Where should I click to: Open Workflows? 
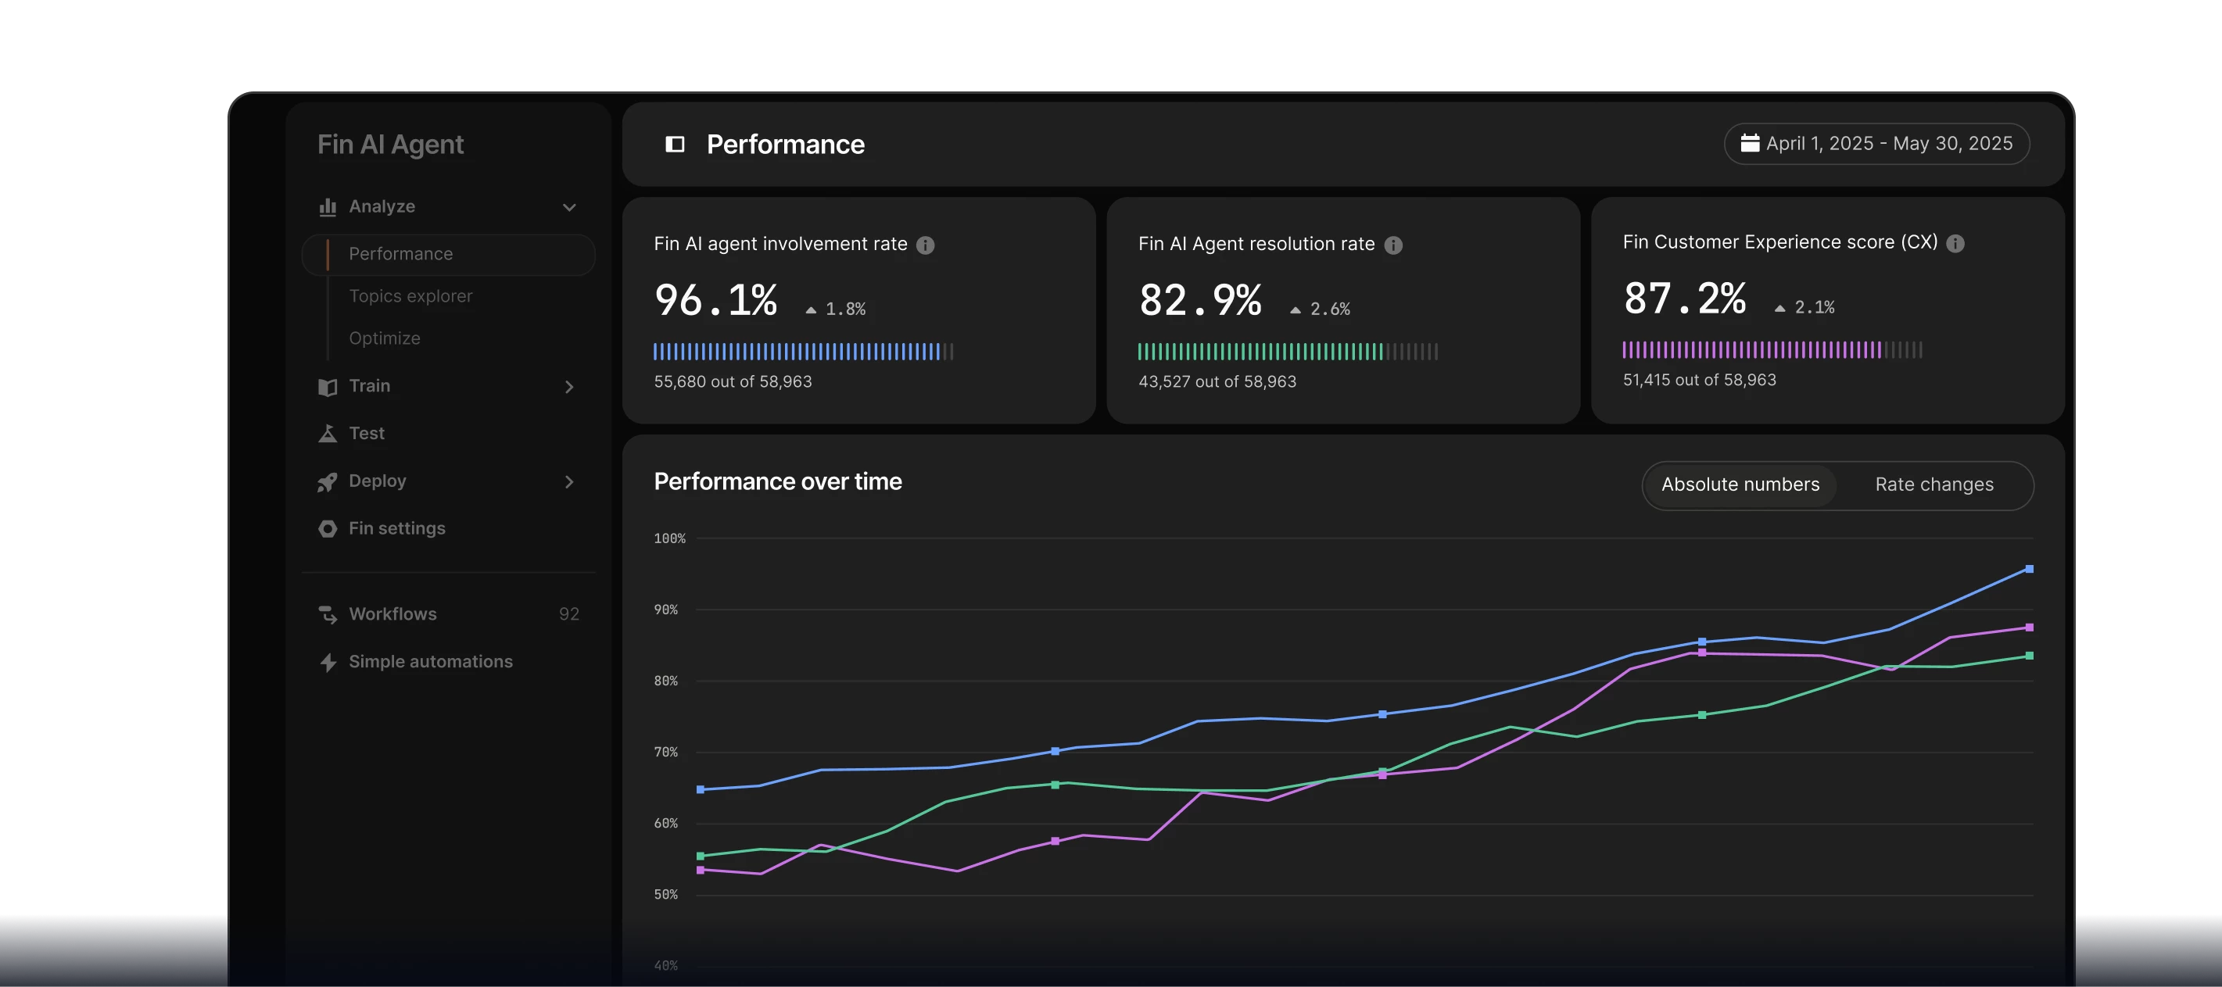(392, 613)
